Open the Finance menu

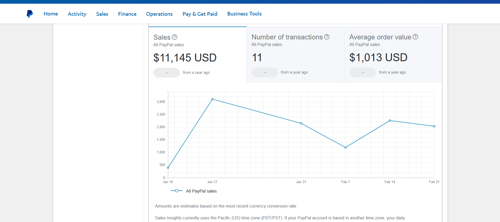[x=127, y=14]
